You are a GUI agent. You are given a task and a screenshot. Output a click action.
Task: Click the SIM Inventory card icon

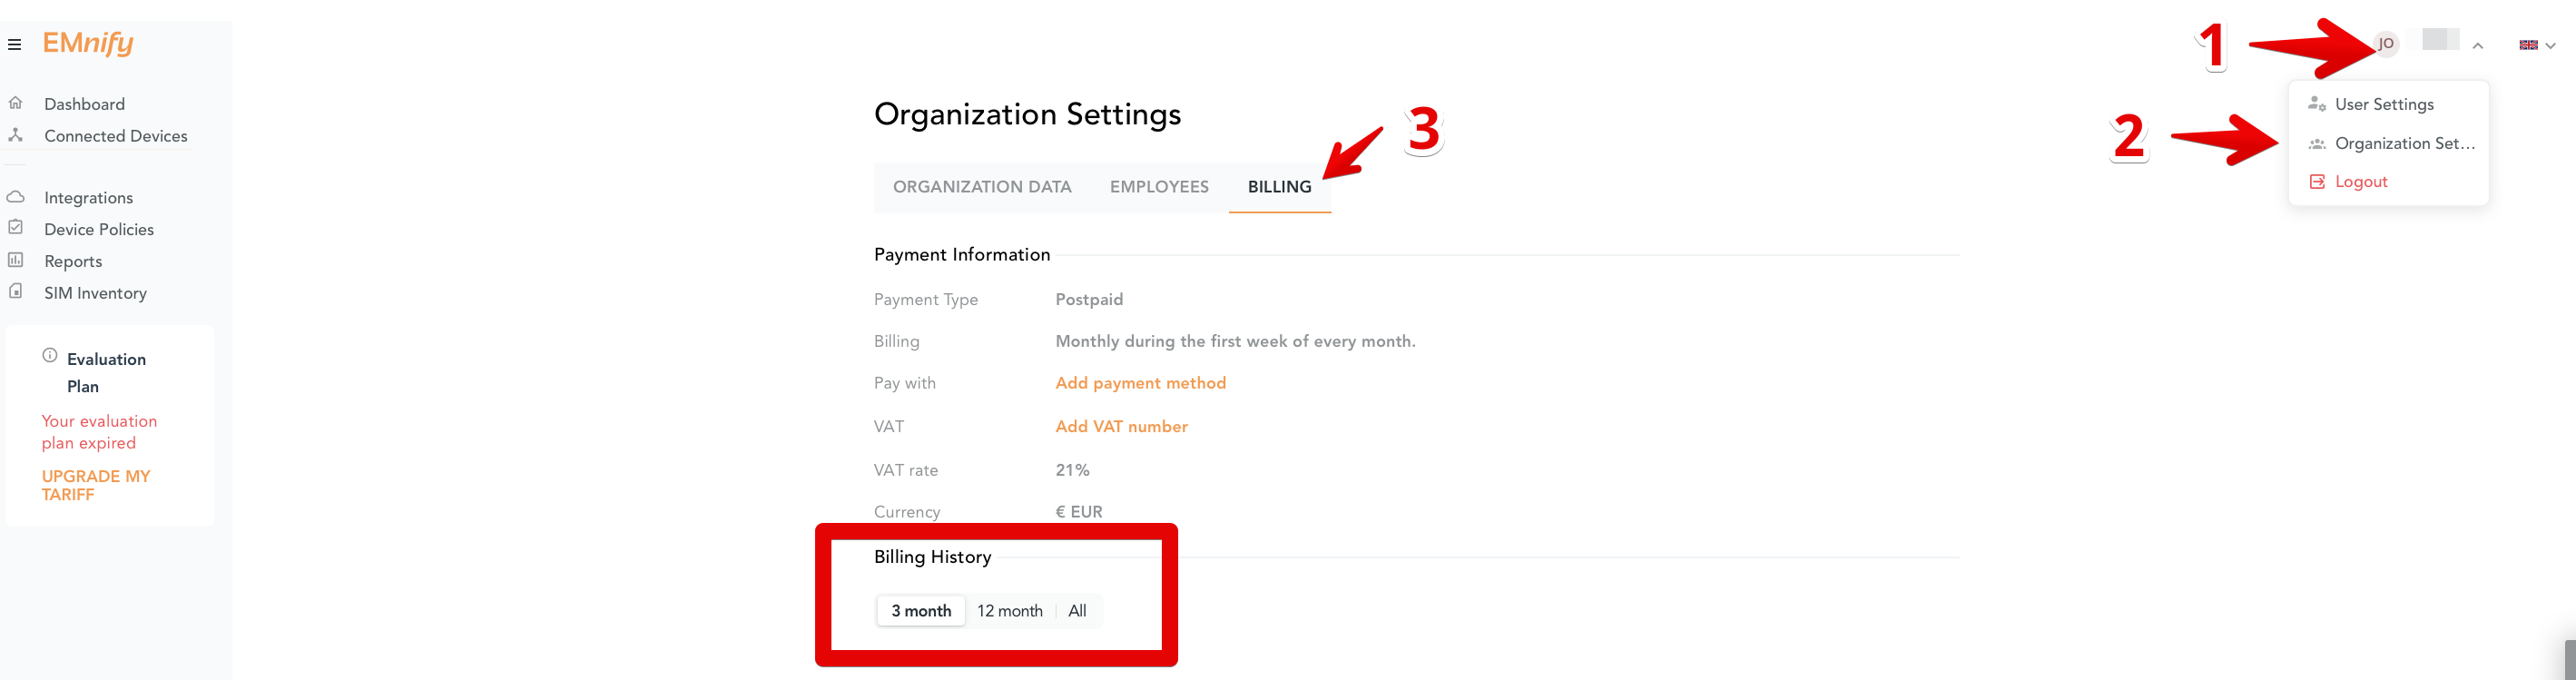point(15,292)
